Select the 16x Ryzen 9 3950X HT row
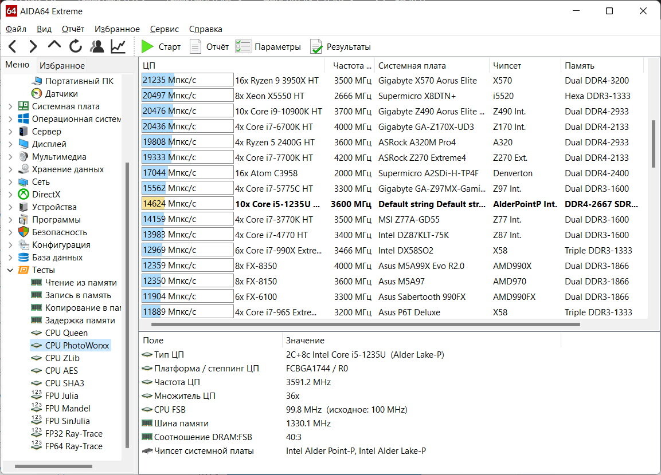The width and height of the screenshot is (661, 475). click(x=392, y=80)
